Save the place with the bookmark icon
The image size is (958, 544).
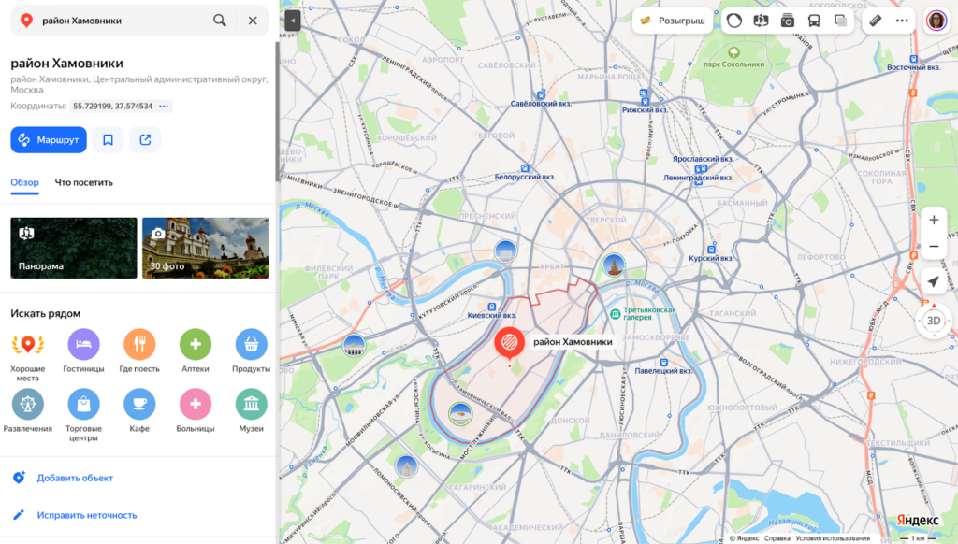click(108, 140)
